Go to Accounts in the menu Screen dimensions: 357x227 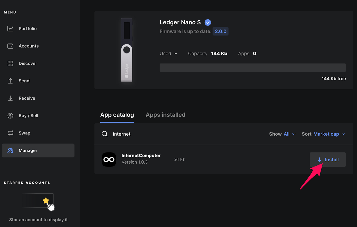[x=38, y=46]
